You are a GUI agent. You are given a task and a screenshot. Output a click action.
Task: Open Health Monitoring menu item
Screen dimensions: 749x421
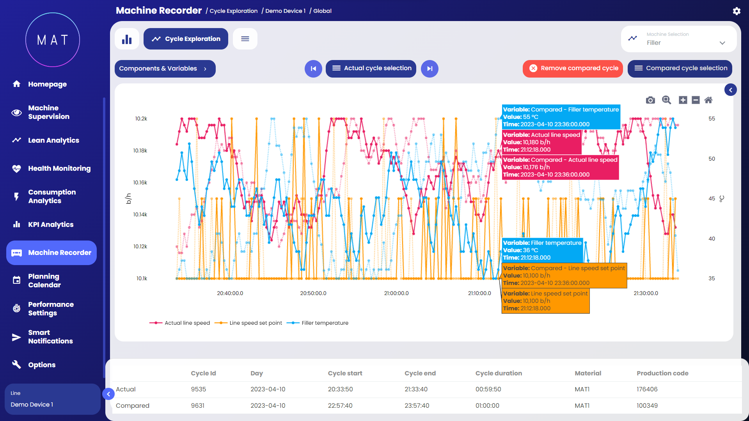[59, 168]
